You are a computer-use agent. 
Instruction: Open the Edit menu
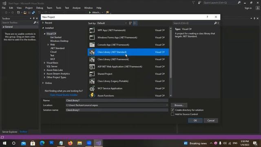point(11,8)
